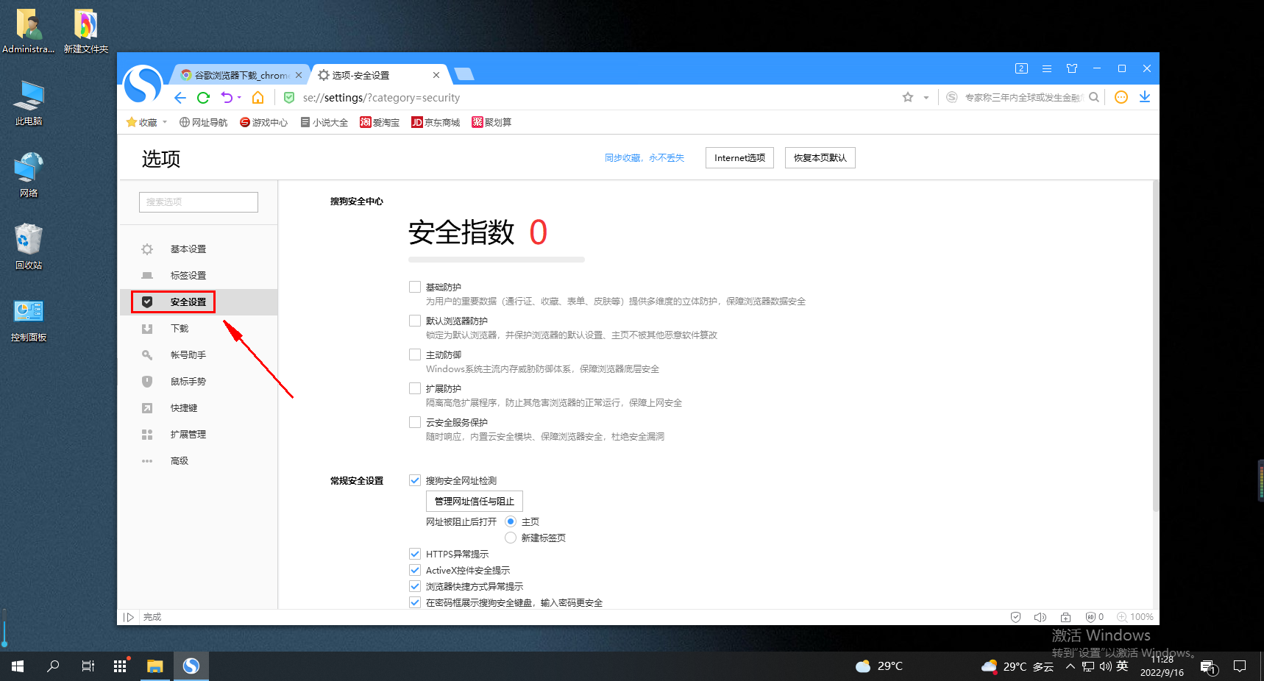
Task: Select the 新建标签页 radio button
Action: point(511,538)
